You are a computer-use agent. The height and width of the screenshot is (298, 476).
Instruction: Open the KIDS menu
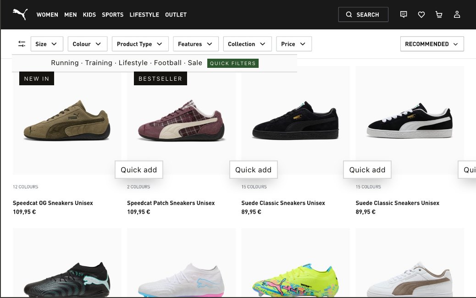(89, 15)
